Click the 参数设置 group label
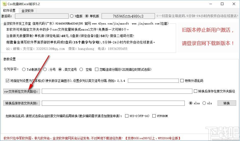This screenshot has height=141, width=240. tap(10, 59)
